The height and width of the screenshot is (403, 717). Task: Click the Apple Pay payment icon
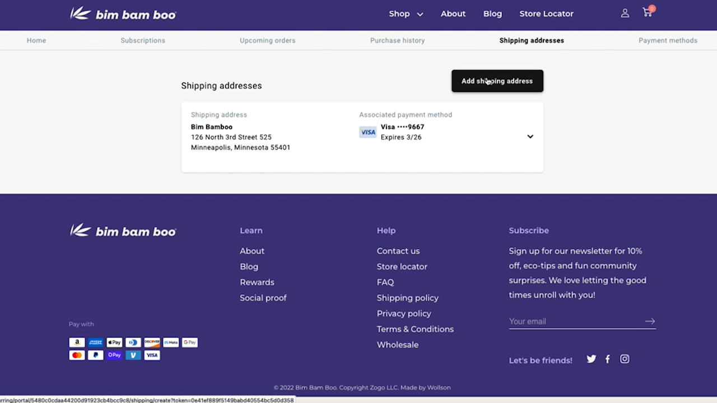(114, 342)
